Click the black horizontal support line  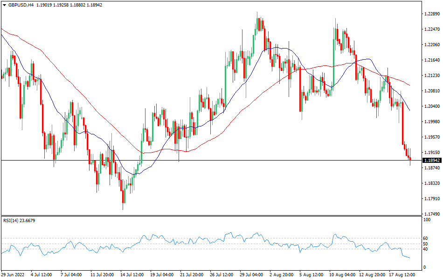(210, 160)
